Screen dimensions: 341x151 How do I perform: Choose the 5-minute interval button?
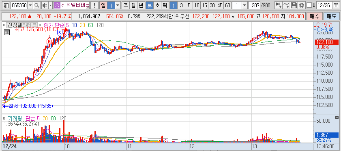click(x=189, y=5)
